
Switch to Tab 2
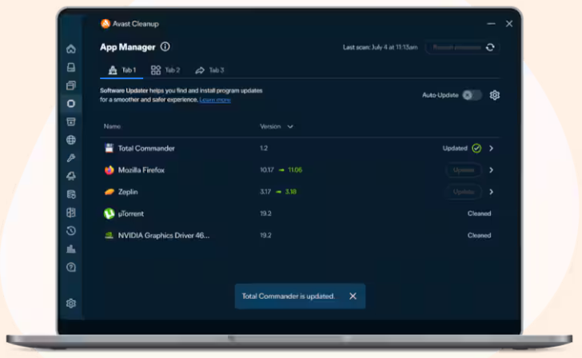165,70
